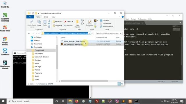This screenshot has width=186, height=104.
Task: Click Invert selection in the ribbon
Action: click(107, 27)
